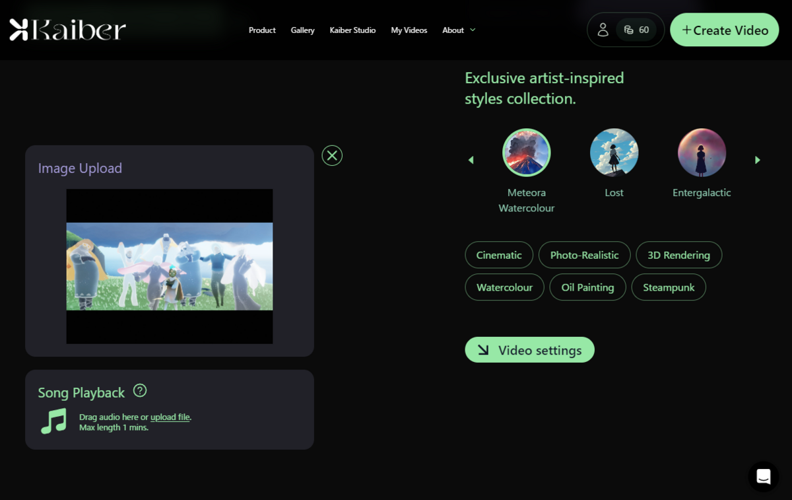Open the Product menu item
Image resolution: width=792 pixels, height=500 pixels.
coord(262,30)
